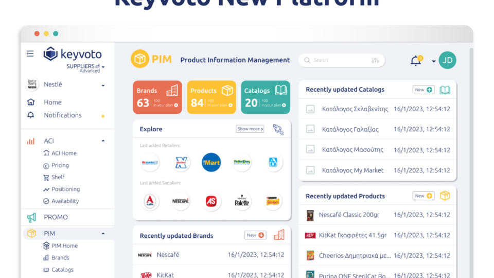
Task: Click catalog book icon beside Recently updated Catalogs
Action: click(445, 90)
